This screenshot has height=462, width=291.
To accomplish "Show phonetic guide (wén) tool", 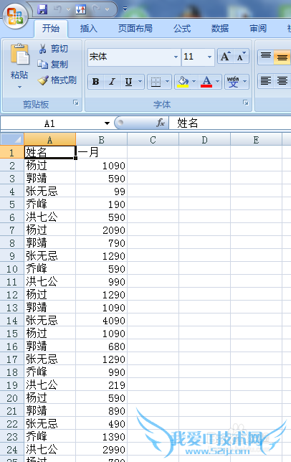I will (x=233, y=82).
